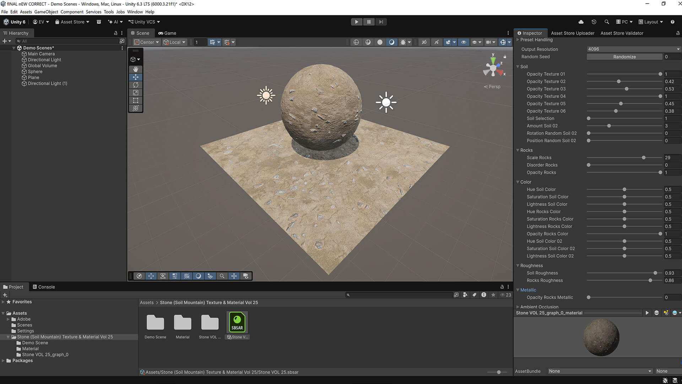
Task: Collapse the Soil section
Action: 518,66
